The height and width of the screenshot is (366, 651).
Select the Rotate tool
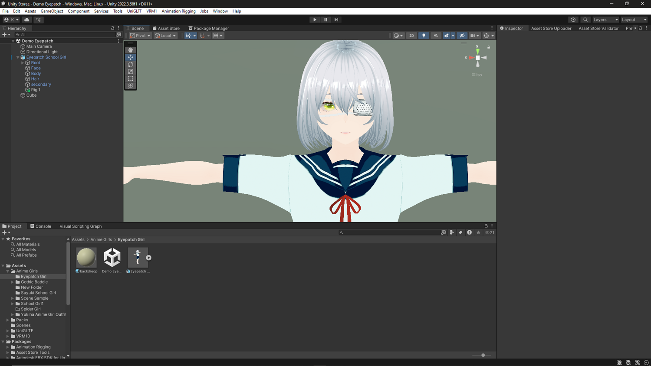coord(131,64)
